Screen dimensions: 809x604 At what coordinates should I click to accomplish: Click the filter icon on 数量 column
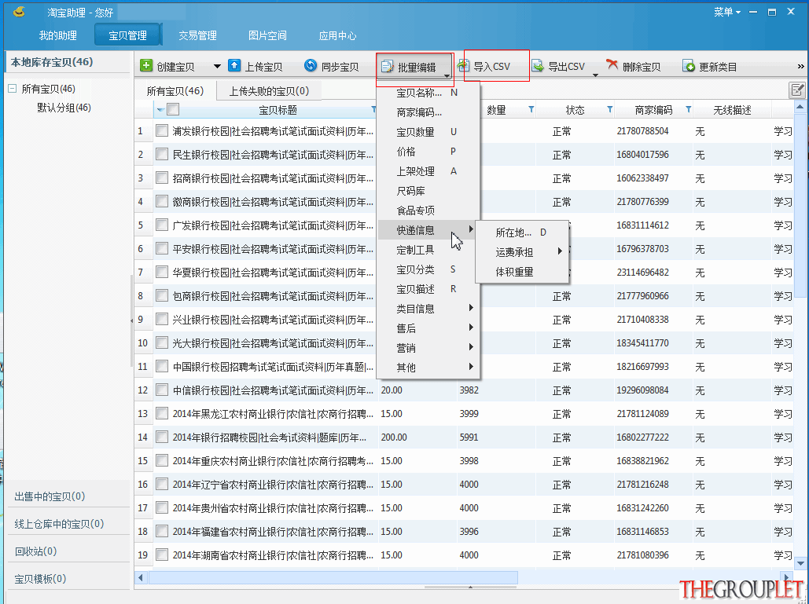click(x=531, y=109)
